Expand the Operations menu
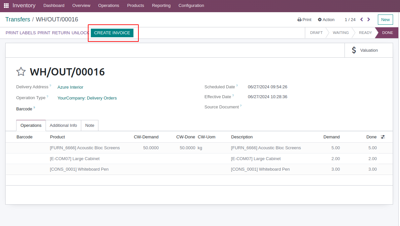Screen dimensions: 400x226 [x=109, y=6]
